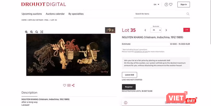Click 'LIVE HAS NOT STARTED' status text
The image size is (211, 106).
pos(132,80)
